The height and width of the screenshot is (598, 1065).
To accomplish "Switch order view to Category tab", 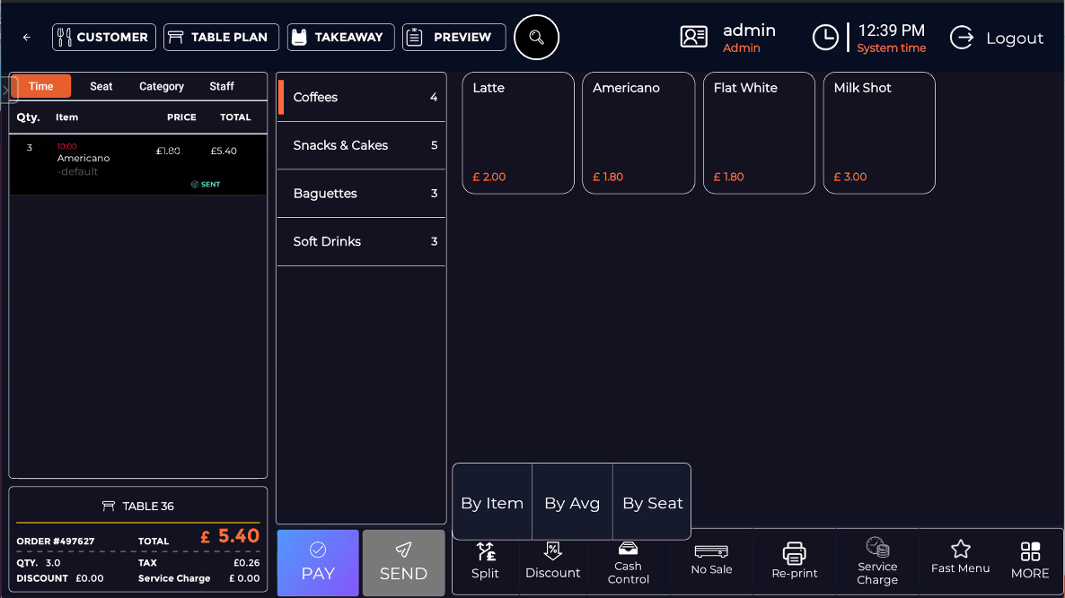I will click(x=162, y=86).
